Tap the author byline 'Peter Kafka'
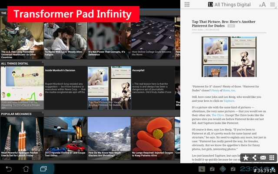The height and width of the screenshot is (174, 278). (x=197, y=30)
